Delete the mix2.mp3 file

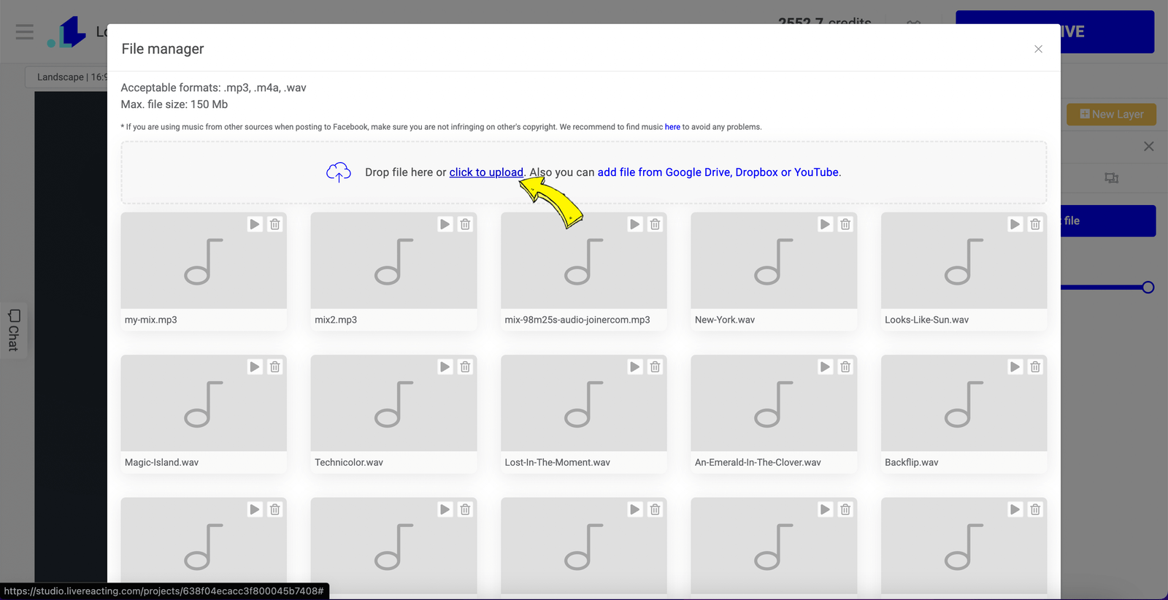pos(465,224)
